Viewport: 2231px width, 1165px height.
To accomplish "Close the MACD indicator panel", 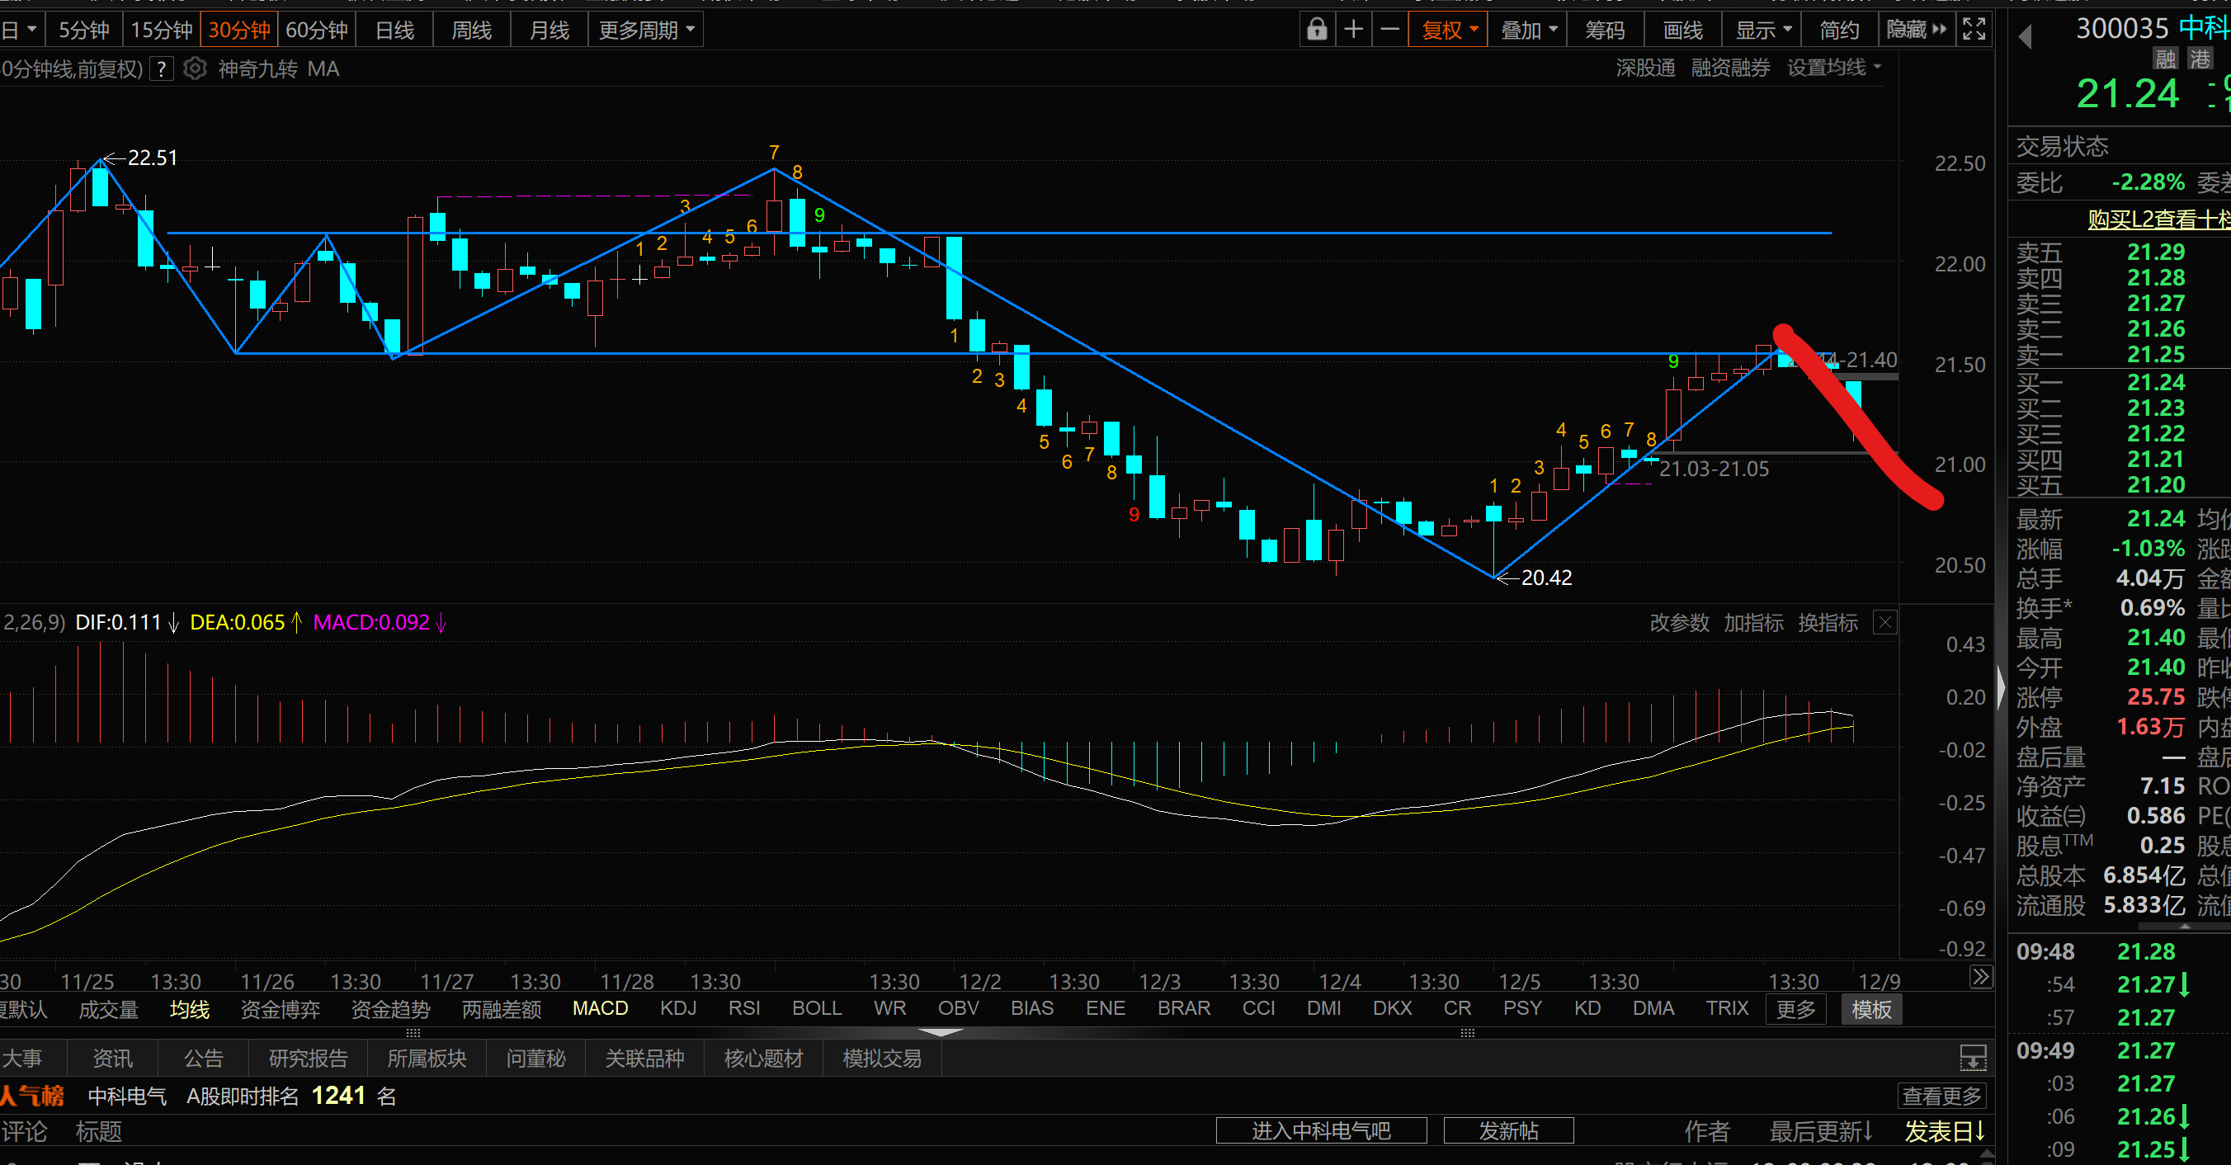I will 1884,622.
